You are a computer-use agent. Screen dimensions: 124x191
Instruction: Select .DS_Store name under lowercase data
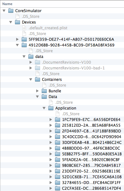click(x=51, y=74)
